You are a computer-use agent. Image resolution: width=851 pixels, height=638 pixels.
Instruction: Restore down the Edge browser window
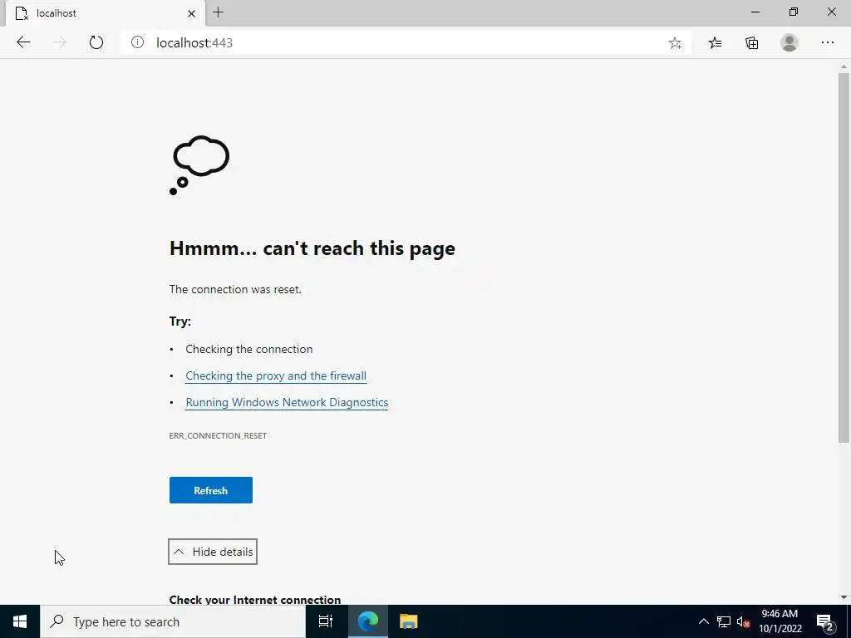click(794, 12)
